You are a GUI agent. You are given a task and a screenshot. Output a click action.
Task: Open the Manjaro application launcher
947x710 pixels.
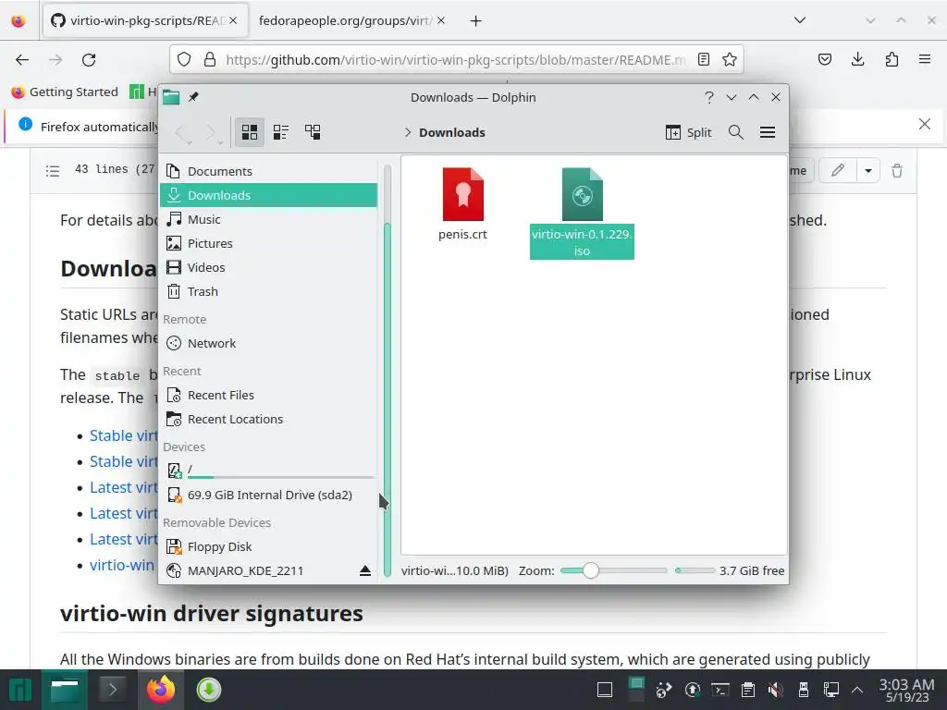coord(20,690)
